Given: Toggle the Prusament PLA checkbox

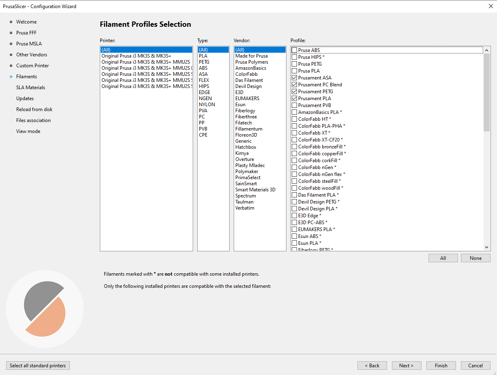Looking at the screenshot, I should point(295,99).
